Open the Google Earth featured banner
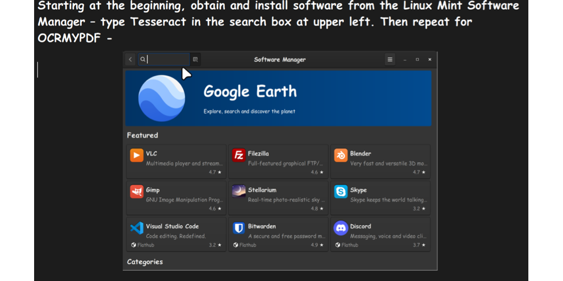563x281 pixels. [x=278, y=98]
